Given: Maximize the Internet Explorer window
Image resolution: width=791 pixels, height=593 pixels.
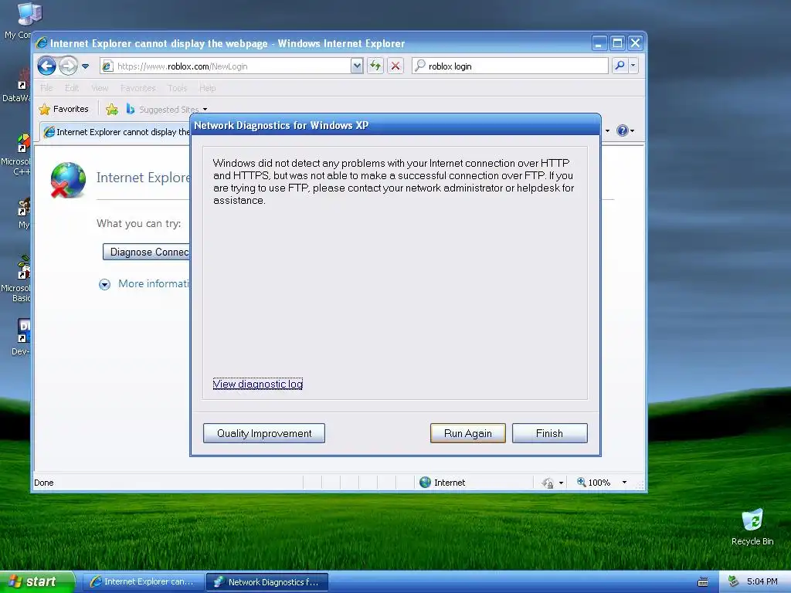Looking at the screenshot, I should [x=617, y=43].
